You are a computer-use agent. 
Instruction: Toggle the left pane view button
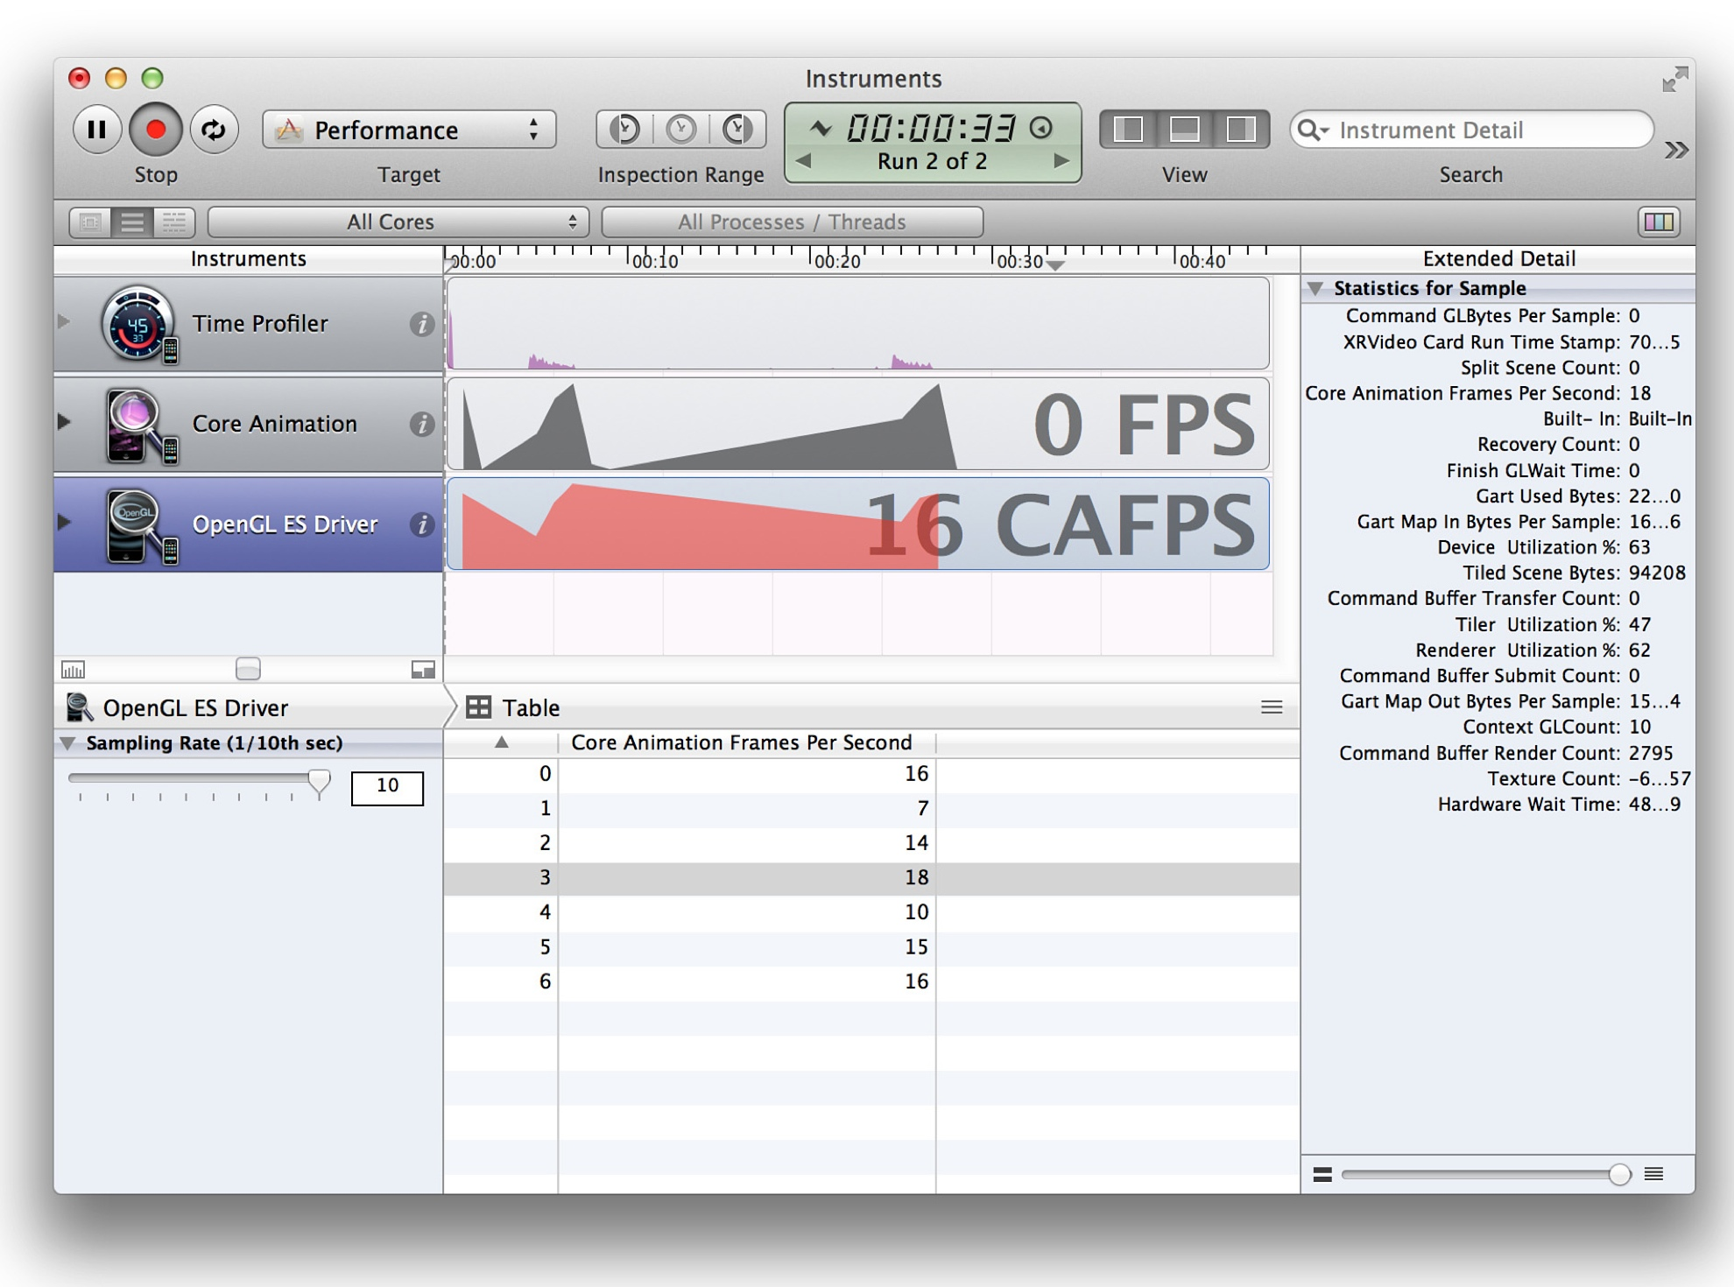(1129, 130)
